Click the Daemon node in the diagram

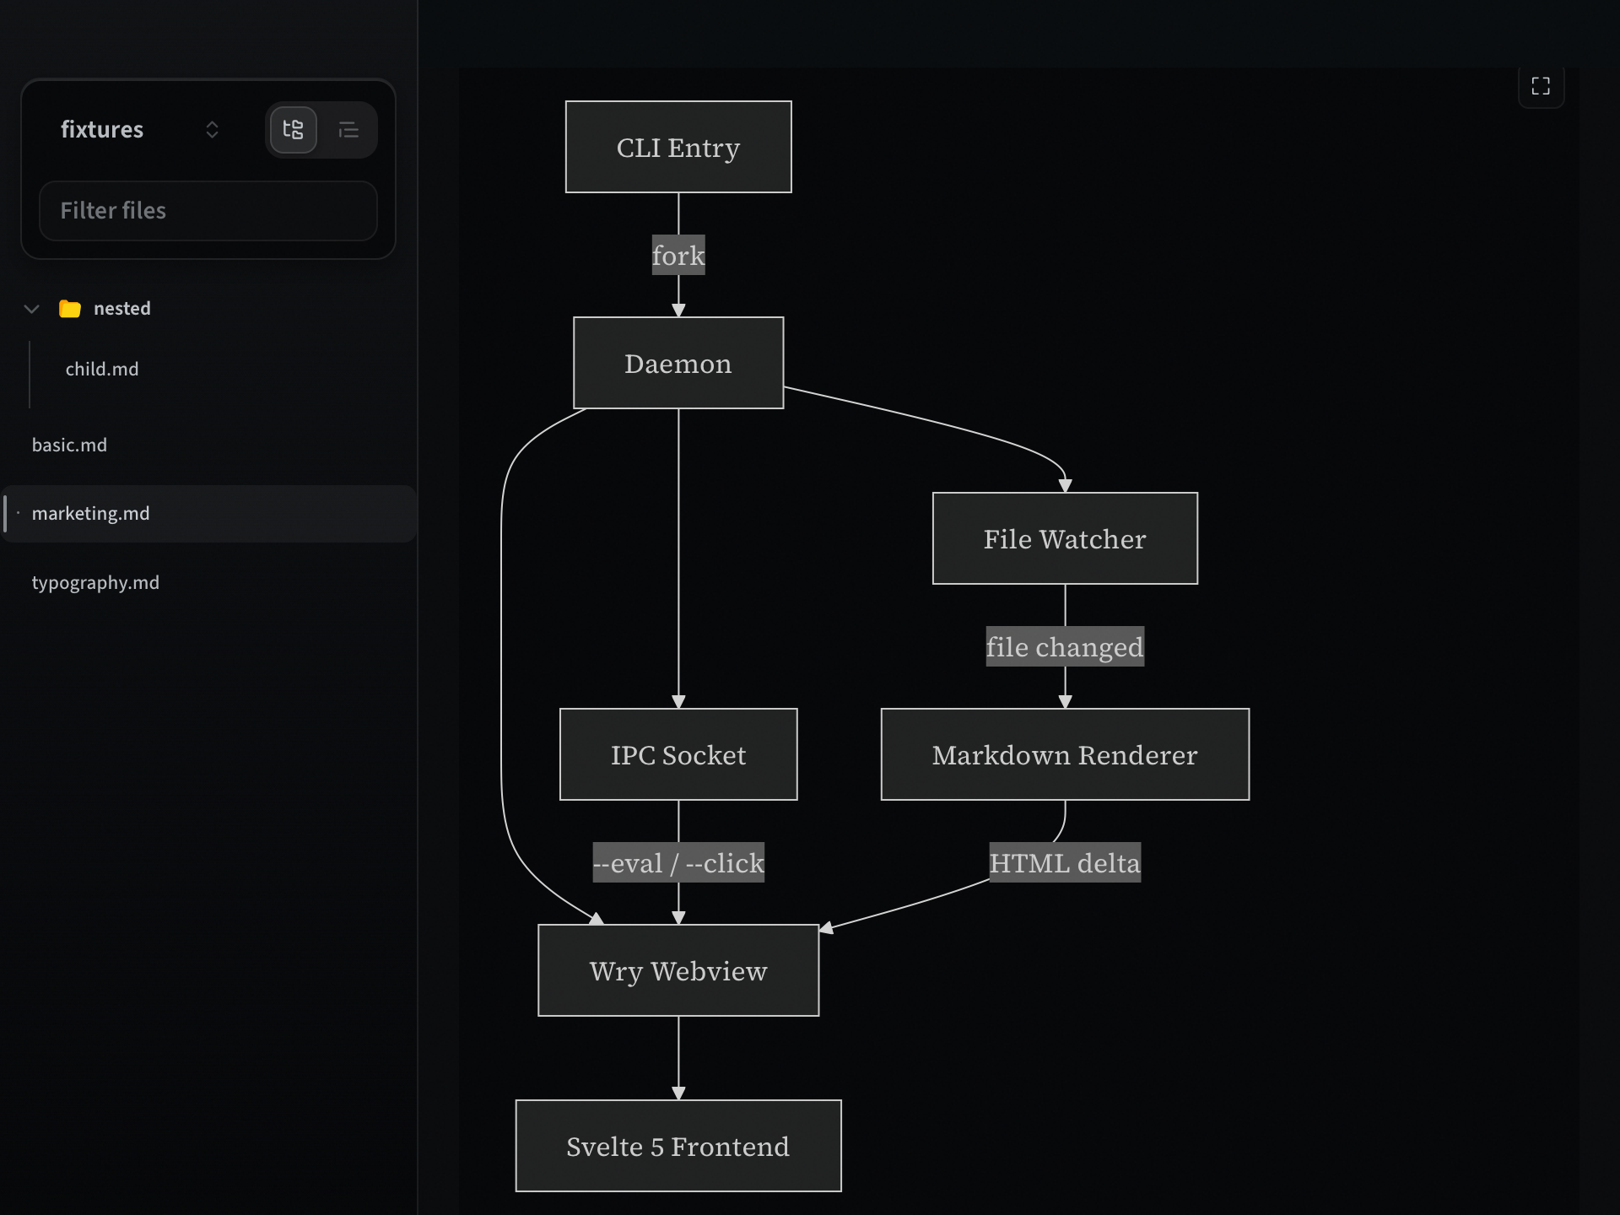[x=678, y=363]
